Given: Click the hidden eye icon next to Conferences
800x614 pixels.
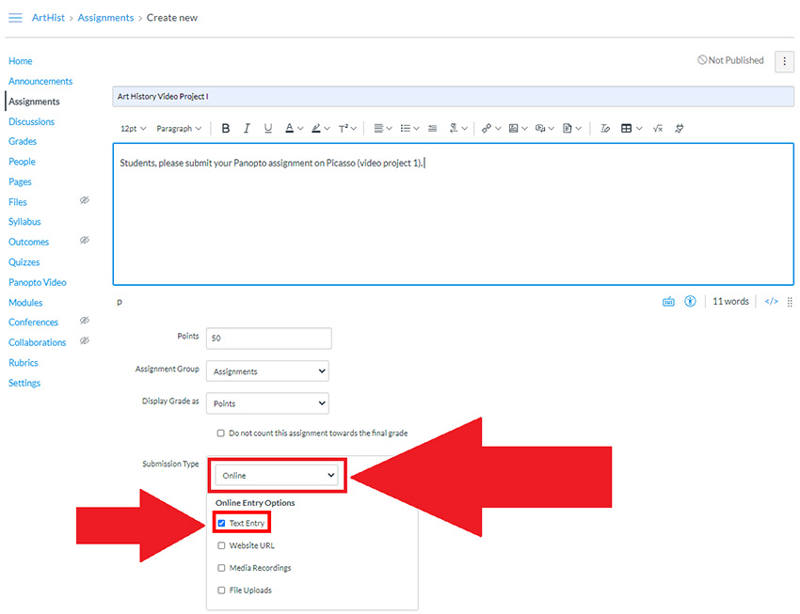Looking at the screenshot, I should point(85,321).
